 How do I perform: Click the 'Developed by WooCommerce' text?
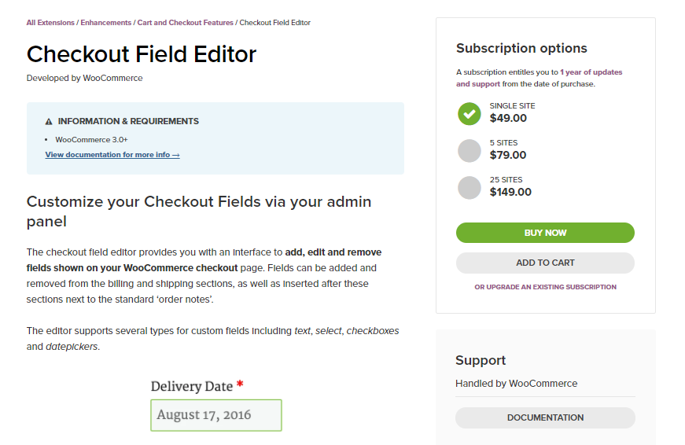[85, 78]
